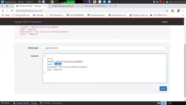
Task: Select the highlighted workspace switcher cell
Action: (164, 103)
